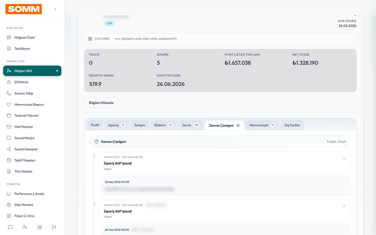The width and height of the screenshot is (376, 235).
Task: Click the red logout icon
Action: (x=54, y=227)
